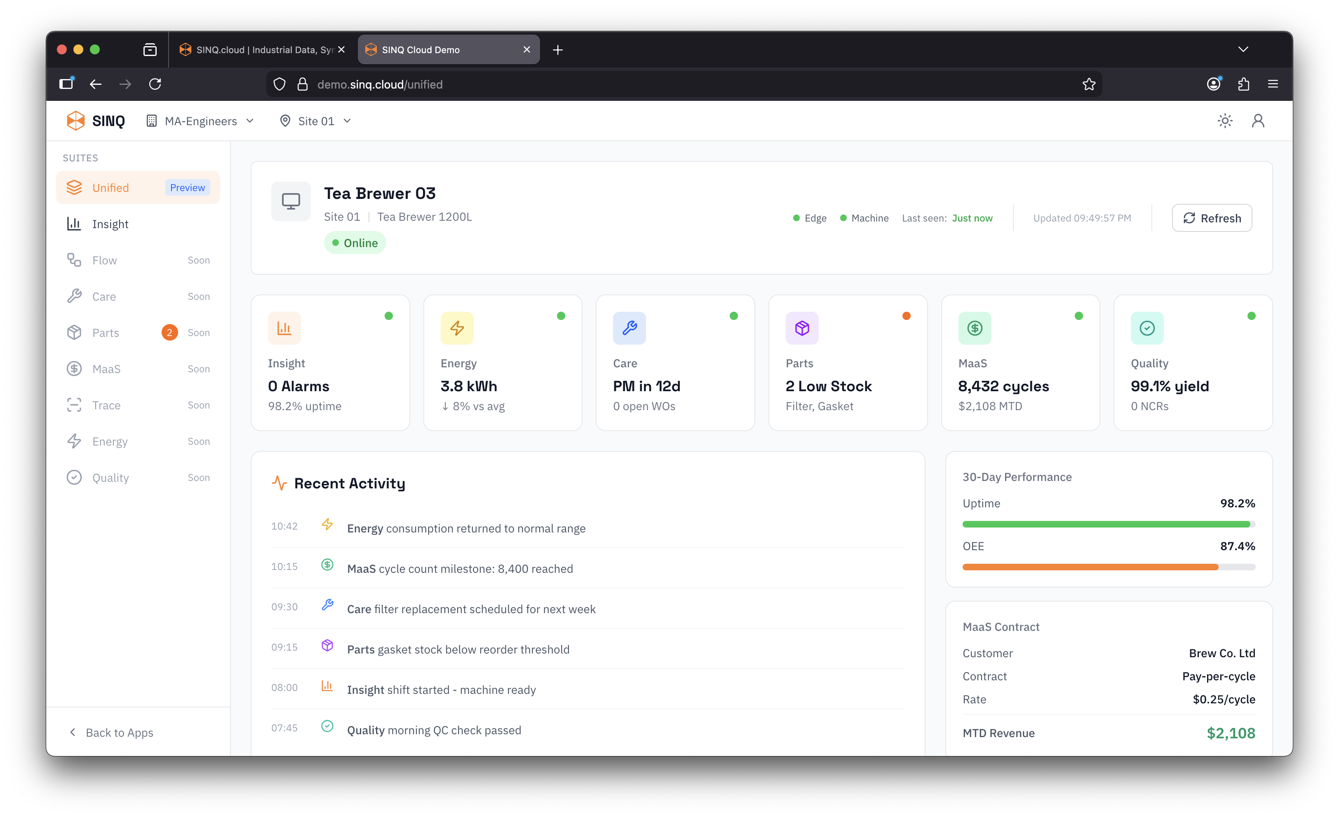The width and height of the screenshot is (1339, 817).
Task: Open the Site 01 location dropdown
Action: [315, 121]
